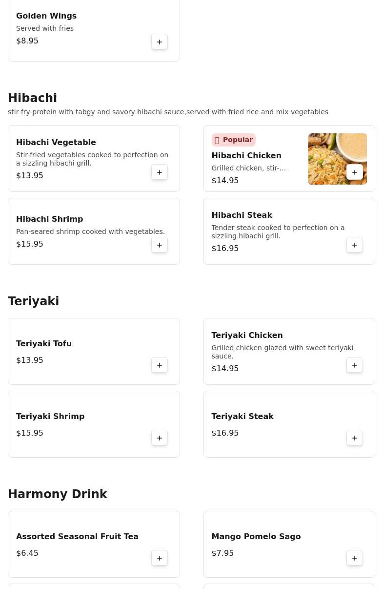This screenshot has height=589, width=383.
Task: Add Mango Pomelo Sago to order
Action: (x=355, y=558)
